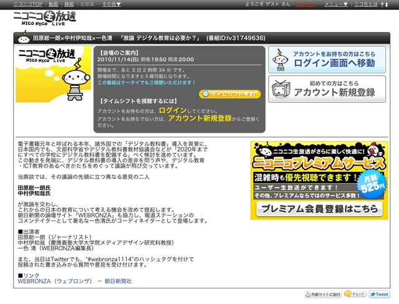Click the ■出演者 heading
Viewport: 399px width, 304px height.
(29, 232)
